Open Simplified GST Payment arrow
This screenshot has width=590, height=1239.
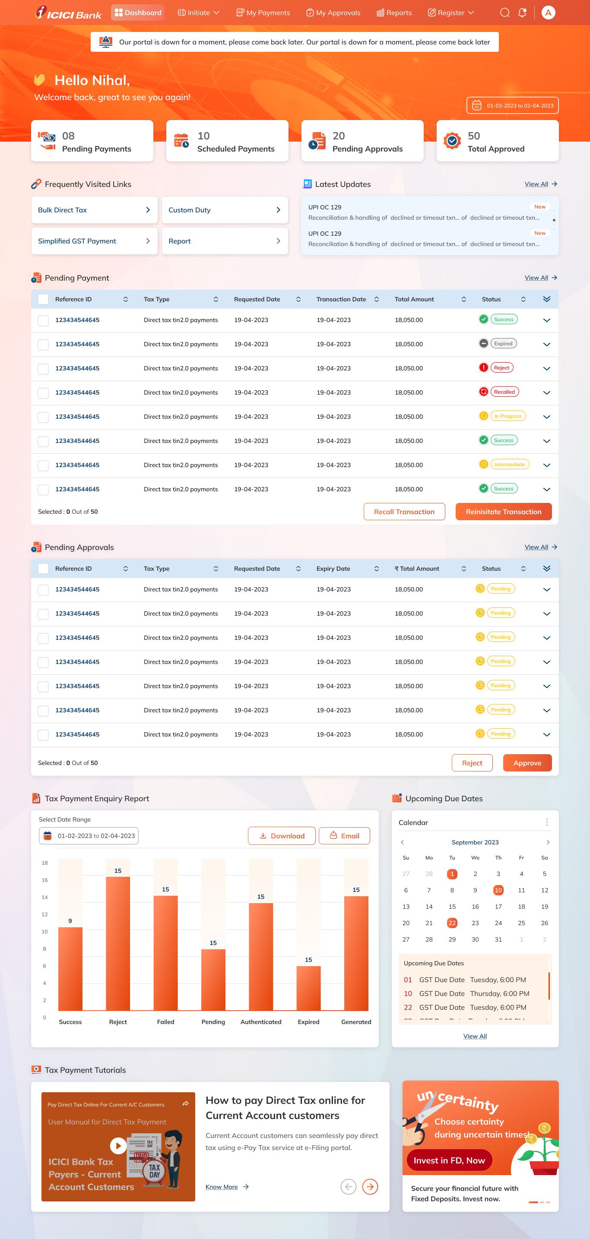tap(148, 241)
